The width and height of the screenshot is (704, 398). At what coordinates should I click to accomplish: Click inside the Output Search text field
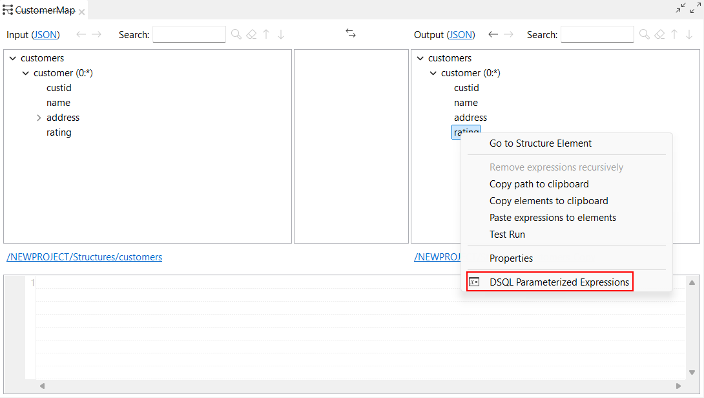coord(597,34)
